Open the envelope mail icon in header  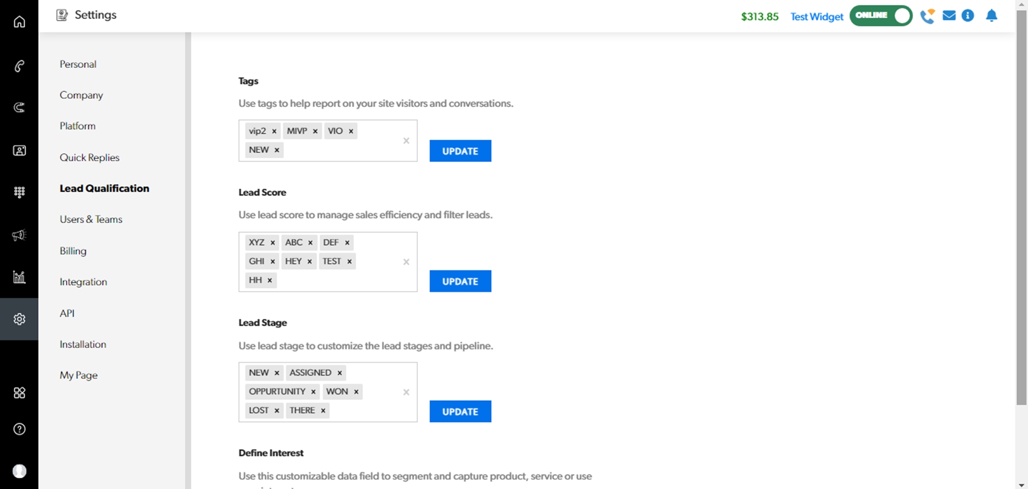coord(949,16)
